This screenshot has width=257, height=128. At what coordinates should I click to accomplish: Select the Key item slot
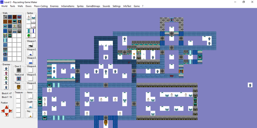(31, 115)
